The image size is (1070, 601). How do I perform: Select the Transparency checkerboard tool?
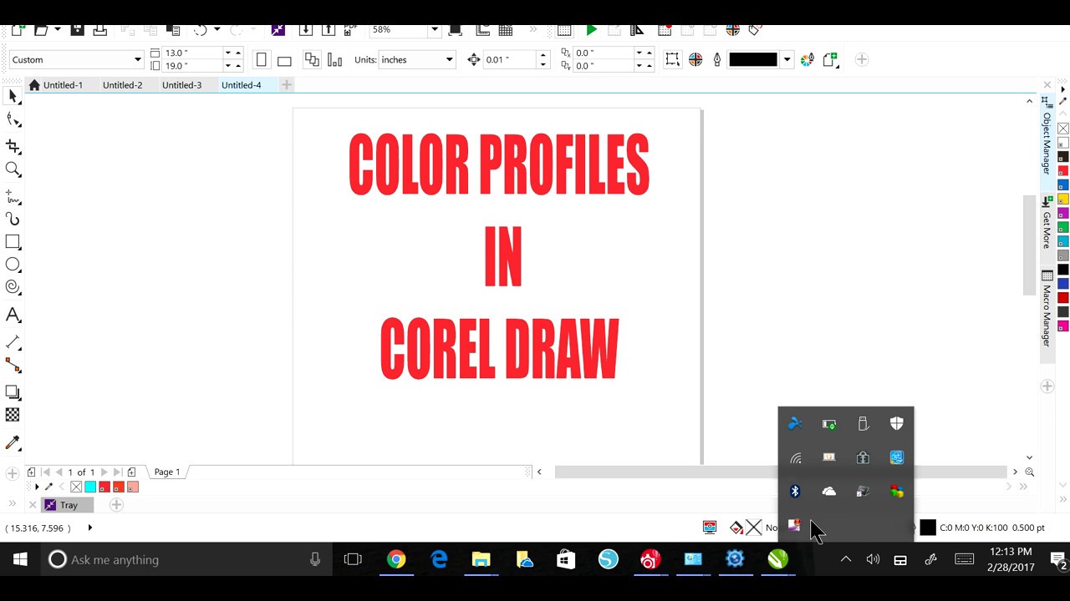(13, 415)
